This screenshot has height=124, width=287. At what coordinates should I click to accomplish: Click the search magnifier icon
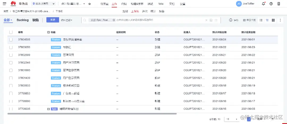click(x=85, y=20)
